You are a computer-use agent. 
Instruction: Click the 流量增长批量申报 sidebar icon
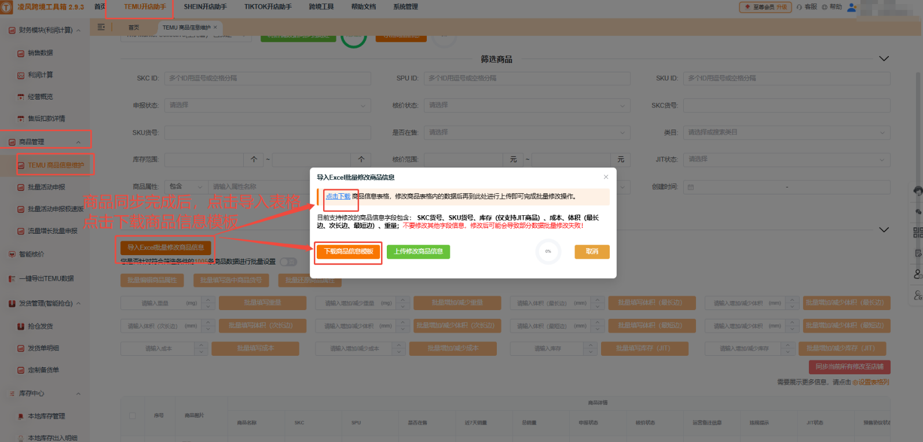21,231
